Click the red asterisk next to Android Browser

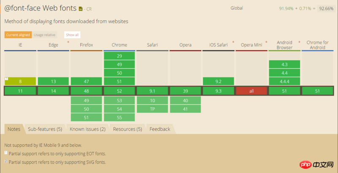[x=299, y=42]
